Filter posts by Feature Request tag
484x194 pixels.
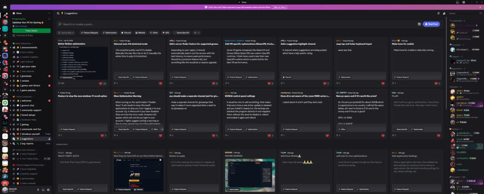click(90, 32)
